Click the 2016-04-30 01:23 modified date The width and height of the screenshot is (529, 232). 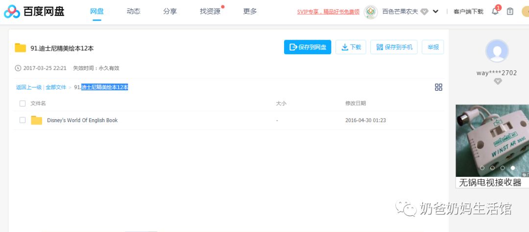366,120
